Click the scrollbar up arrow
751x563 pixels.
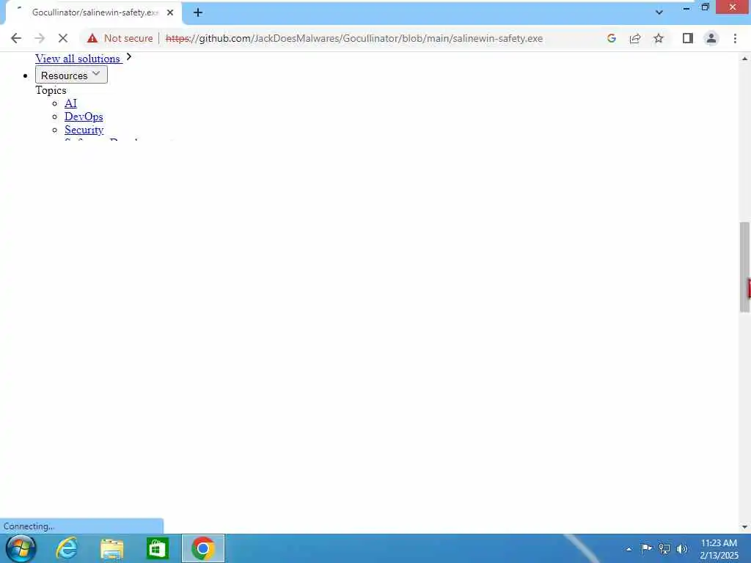[744, 59]
